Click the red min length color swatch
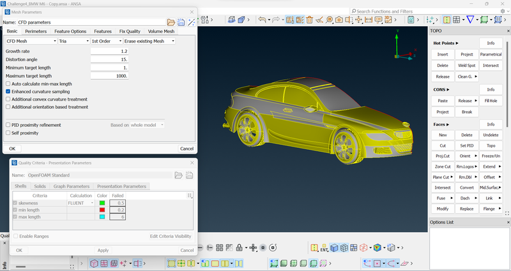Viewport: 511px width, 271px height. tap(102, 210)
